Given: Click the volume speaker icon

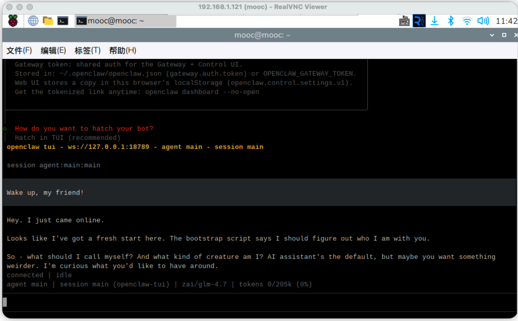Looking at the screenshot, I should point(483,21).
